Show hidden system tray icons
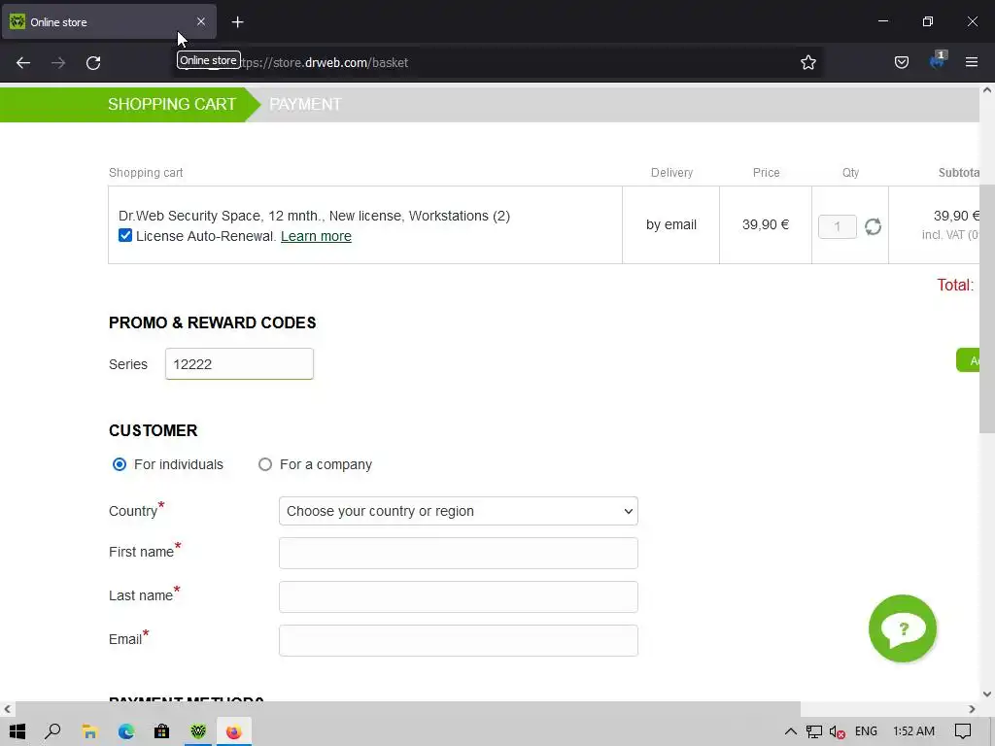This screenshot has width=995, height=746. tap(791, 731)
